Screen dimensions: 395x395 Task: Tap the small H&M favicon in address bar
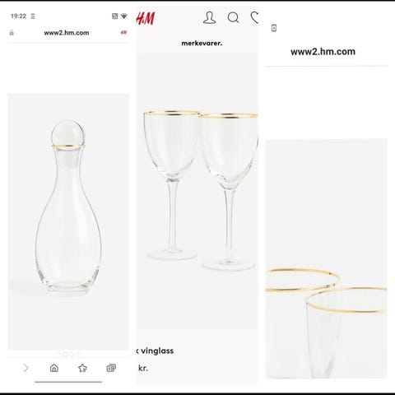[123, 32]
